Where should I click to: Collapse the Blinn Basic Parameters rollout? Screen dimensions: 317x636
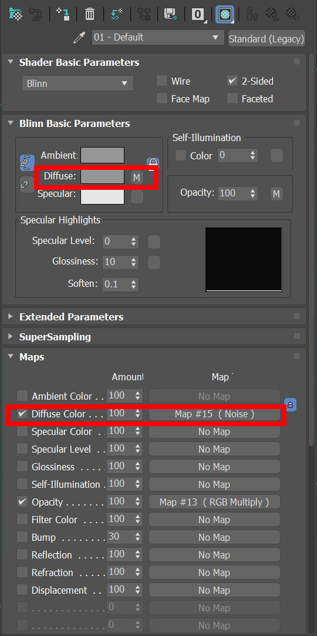(11, 123)
